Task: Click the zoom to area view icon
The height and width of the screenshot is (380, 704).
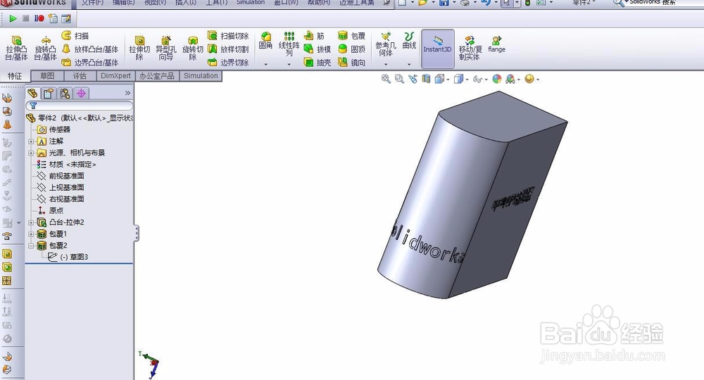Action: tap(399, 79)
